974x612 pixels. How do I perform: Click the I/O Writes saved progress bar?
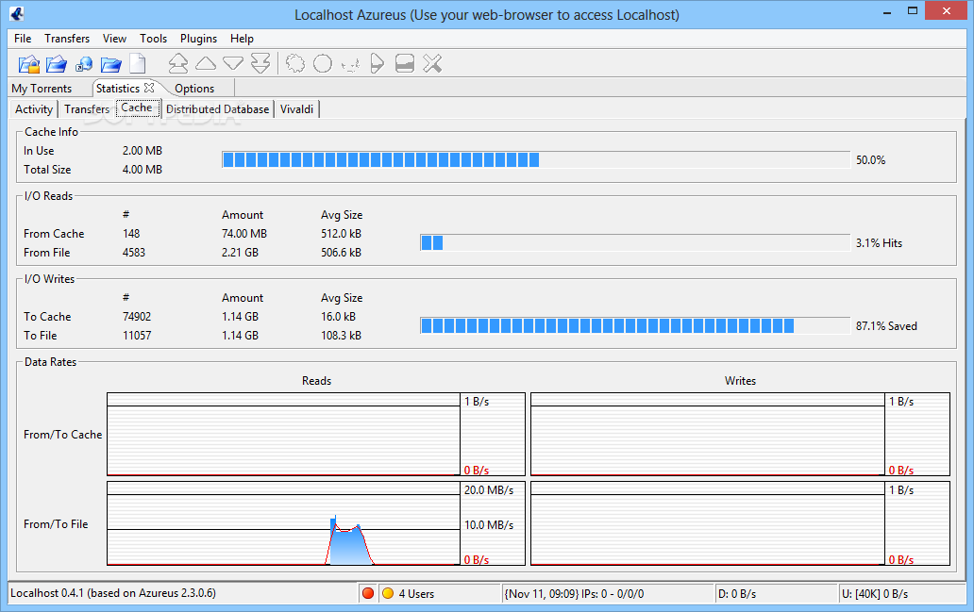coord(635,326)
